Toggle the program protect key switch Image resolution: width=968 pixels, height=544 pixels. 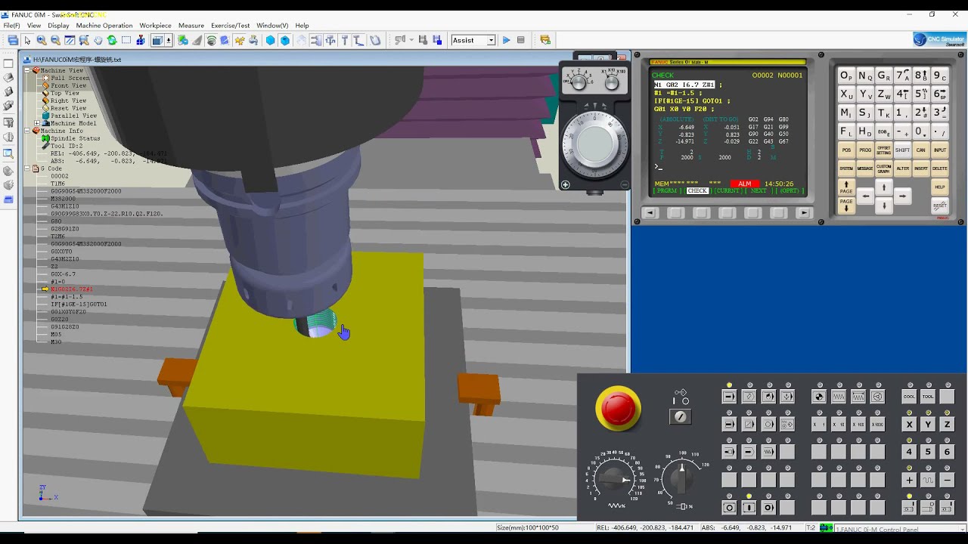(x=681, y=416)
